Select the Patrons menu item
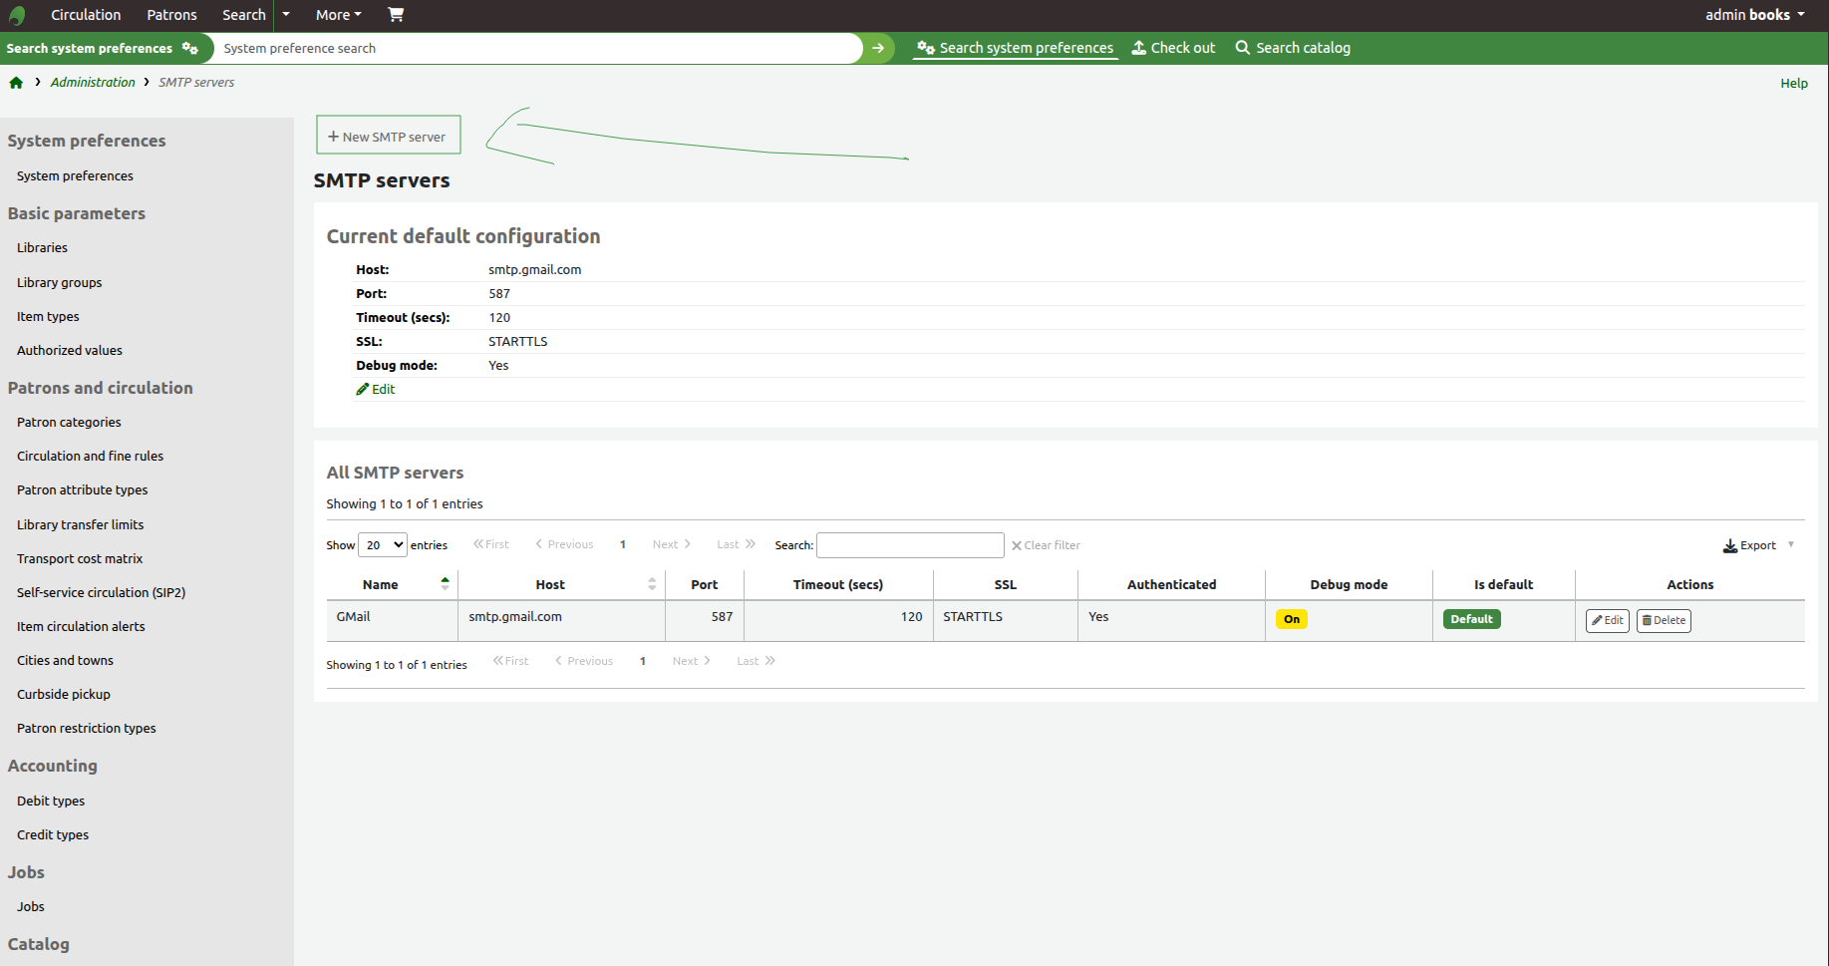Viewport: 1829px width, 966px height. pyautogui.click(x=170, y=15)
